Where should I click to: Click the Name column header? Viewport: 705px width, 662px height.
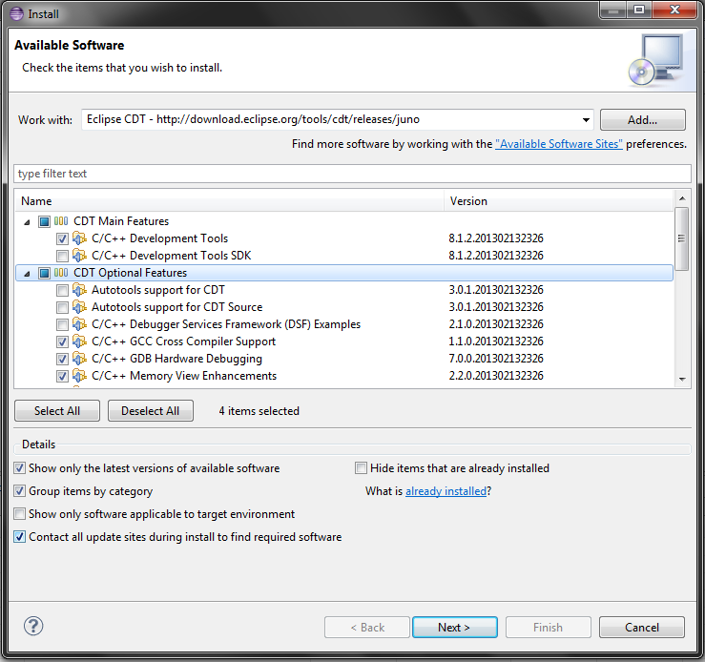(230, 201)
